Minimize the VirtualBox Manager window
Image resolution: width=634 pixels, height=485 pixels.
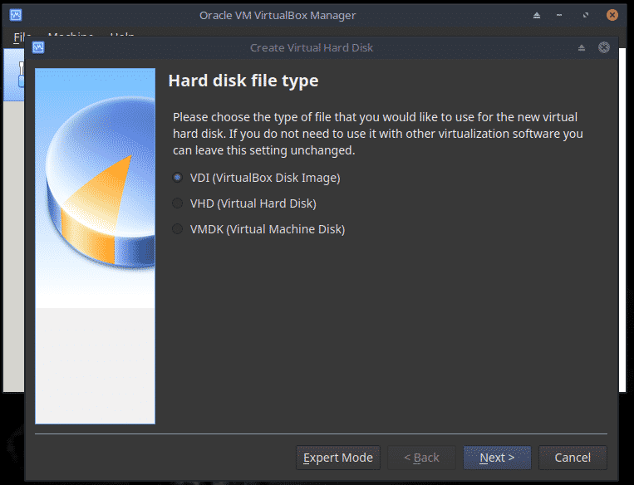(x=562, y=15)
